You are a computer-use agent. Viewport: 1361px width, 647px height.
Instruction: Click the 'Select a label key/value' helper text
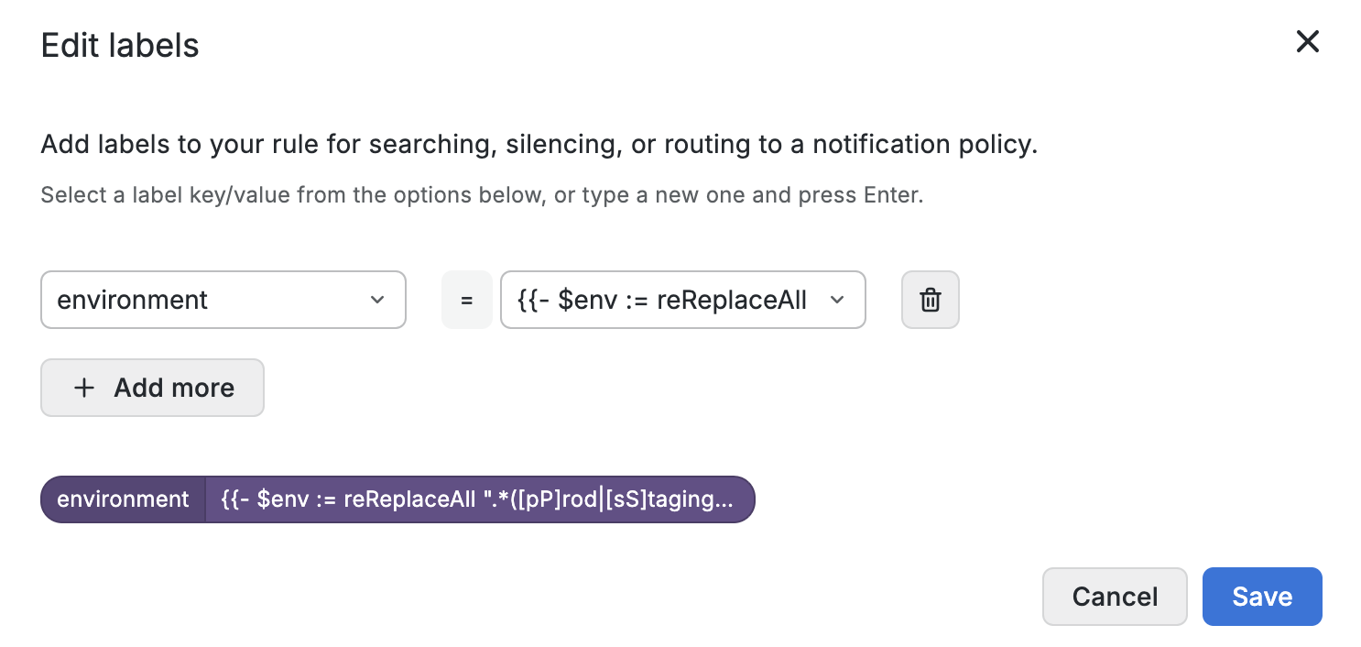[481, 196]
